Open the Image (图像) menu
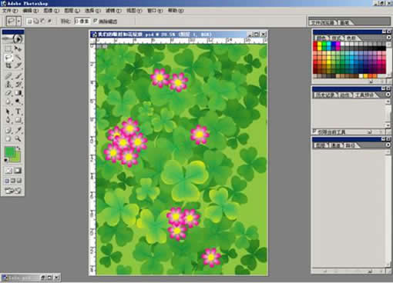 click(x=51, y=11)
